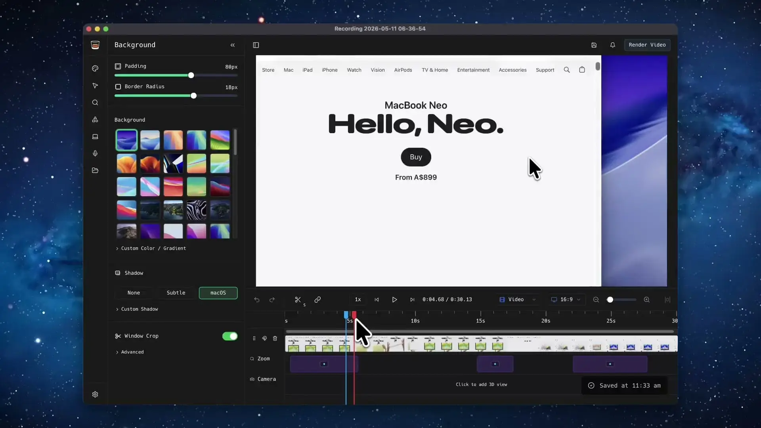Viewport: 761px width, 428px height.
Task: Open the zoom magnifier sidebar icon
Action: click(x=95, y=103)
